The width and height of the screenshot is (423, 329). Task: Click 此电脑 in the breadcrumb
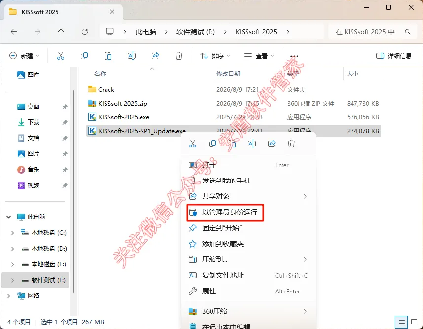point(146,32)
